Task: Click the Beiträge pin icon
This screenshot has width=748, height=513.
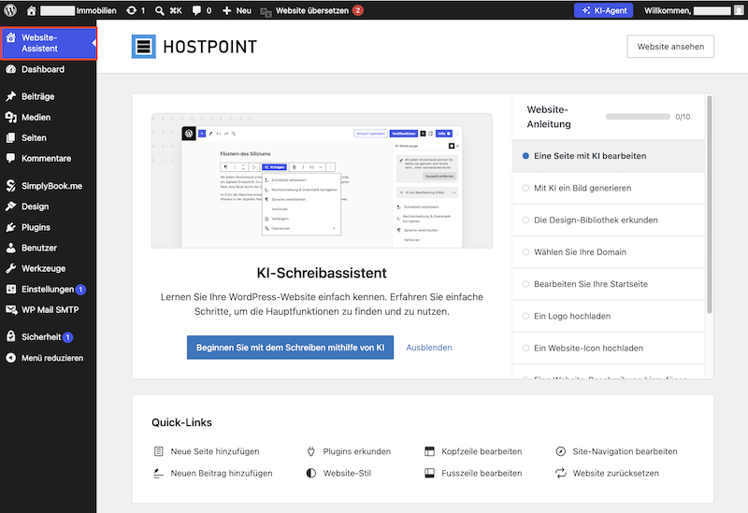Action: [11, 96]
